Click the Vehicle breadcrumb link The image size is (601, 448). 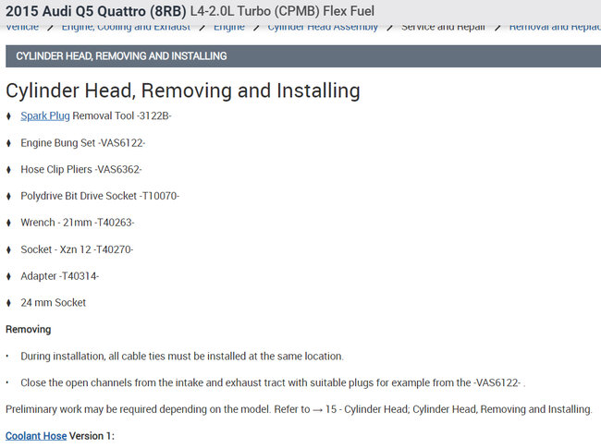22,27
